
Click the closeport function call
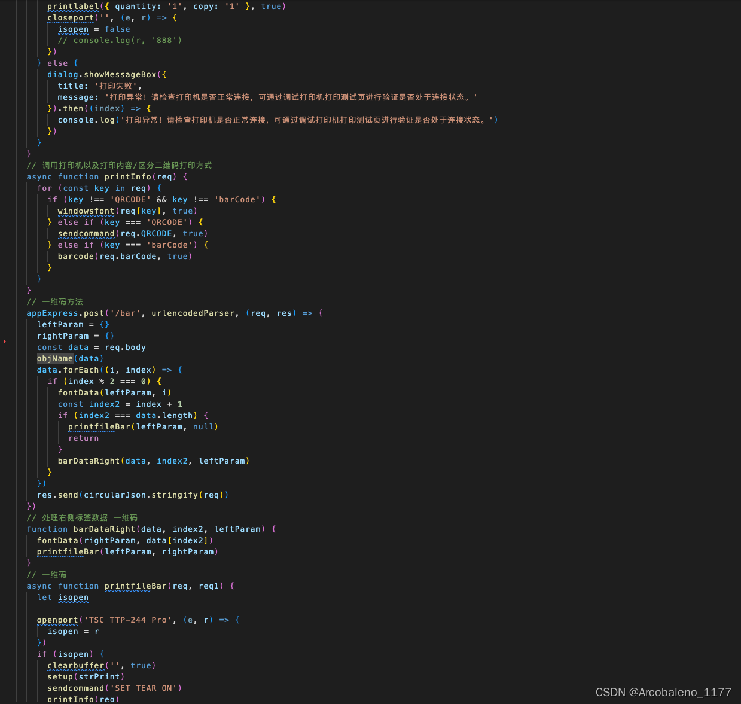pos(112,17)
